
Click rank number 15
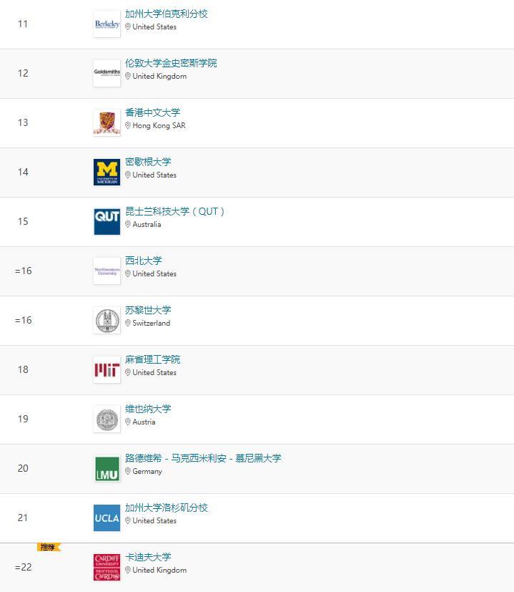point(23,222)
